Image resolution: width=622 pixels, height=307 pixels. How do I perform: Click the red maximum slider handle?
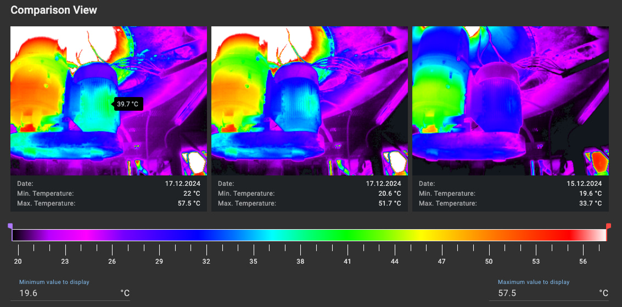point(608,226)
